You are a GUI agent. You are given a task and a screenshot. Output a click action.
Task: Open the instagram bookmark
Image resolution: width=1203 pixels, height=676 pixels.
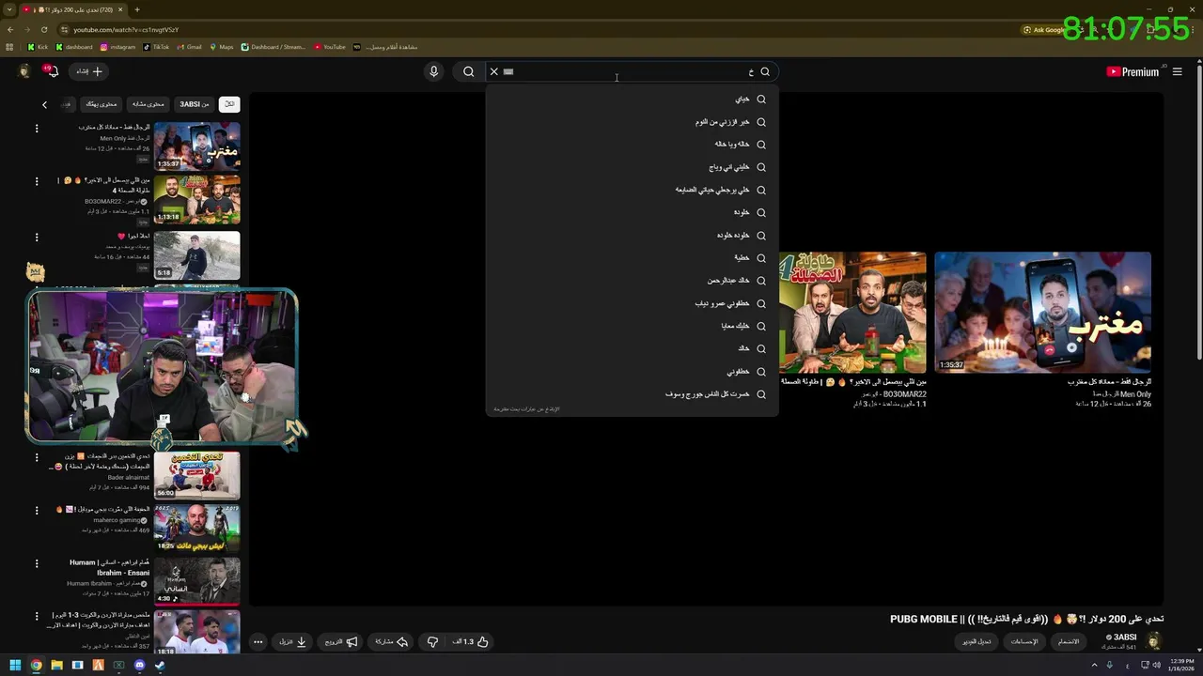point(117,47)
